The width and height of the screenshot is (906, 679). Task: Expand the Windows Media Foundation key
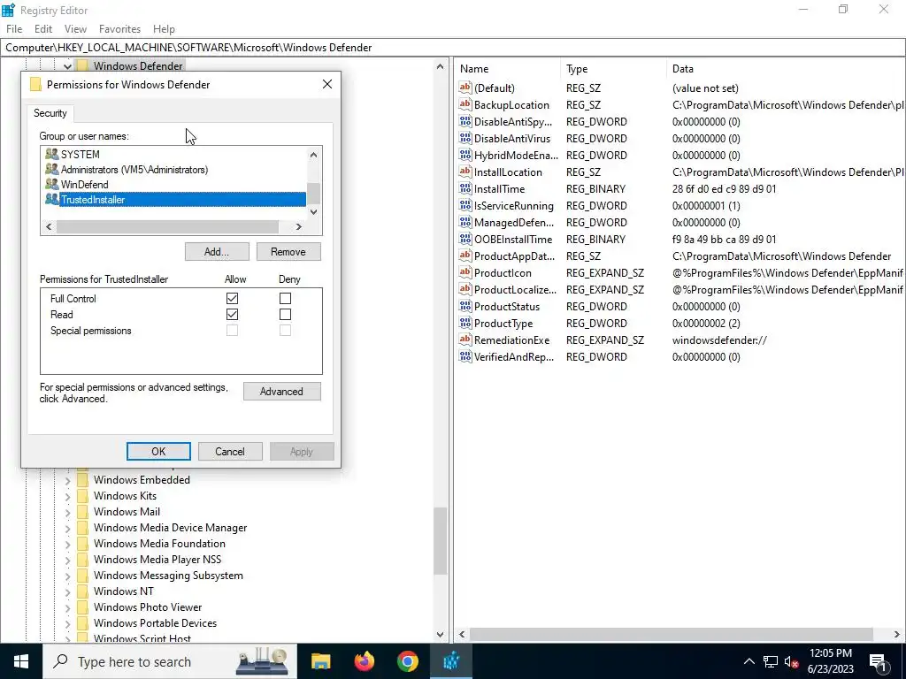[67, 544]
